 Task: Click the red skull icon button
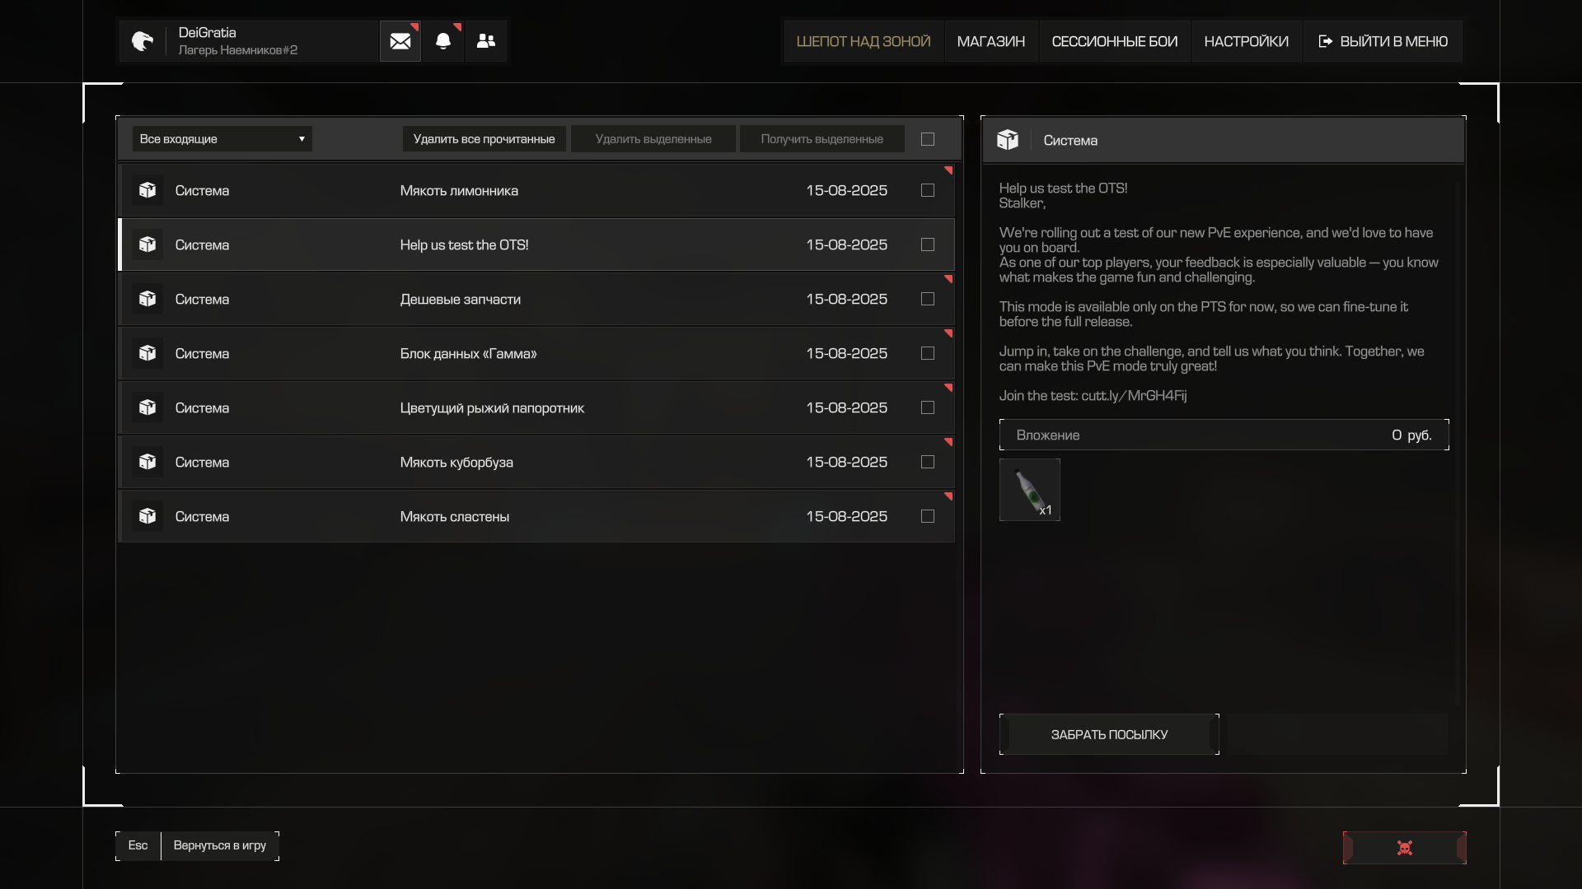coord(1405,848)
